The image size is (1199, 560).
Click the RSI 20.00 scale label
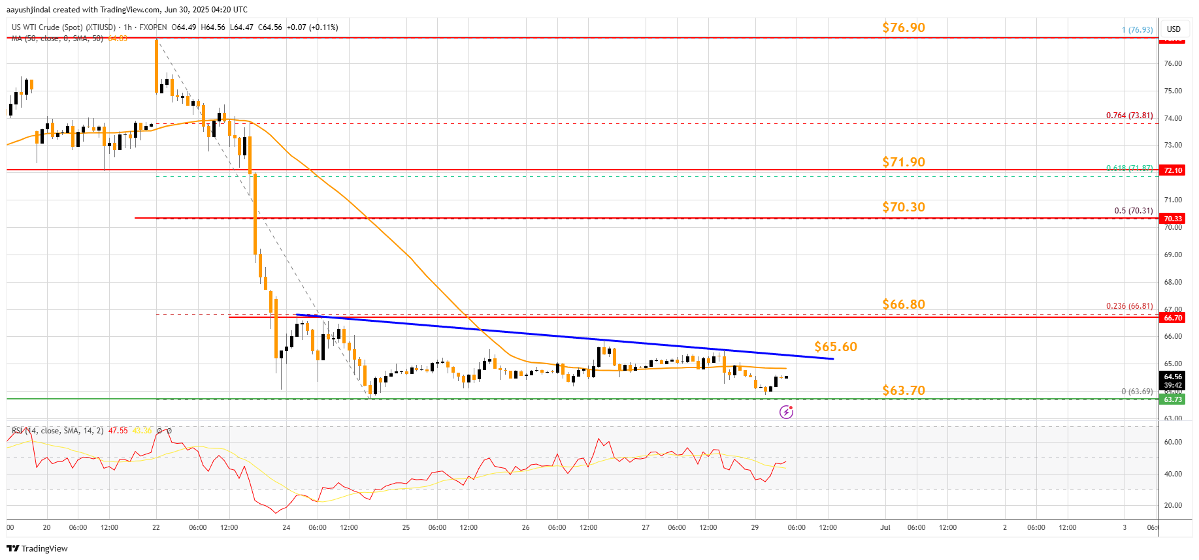[1173, 505]
